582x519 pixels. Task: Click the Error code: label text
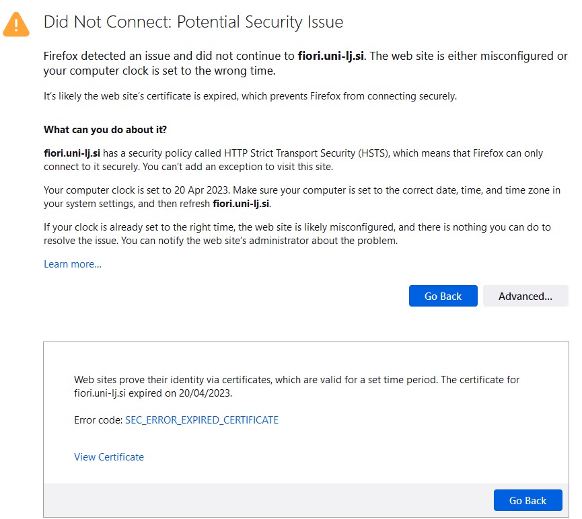(98, 420)
